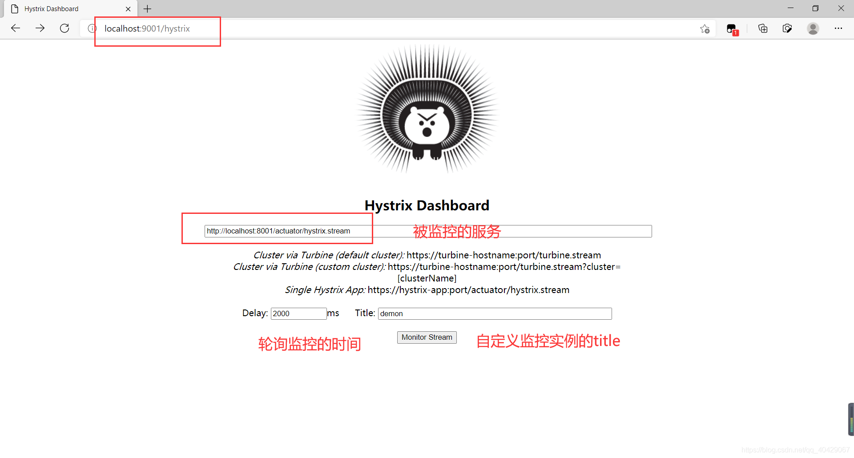Click the forward navigation arrow
Image resolution: width=854 pixels, height=458 pixels.
point(40,28)
